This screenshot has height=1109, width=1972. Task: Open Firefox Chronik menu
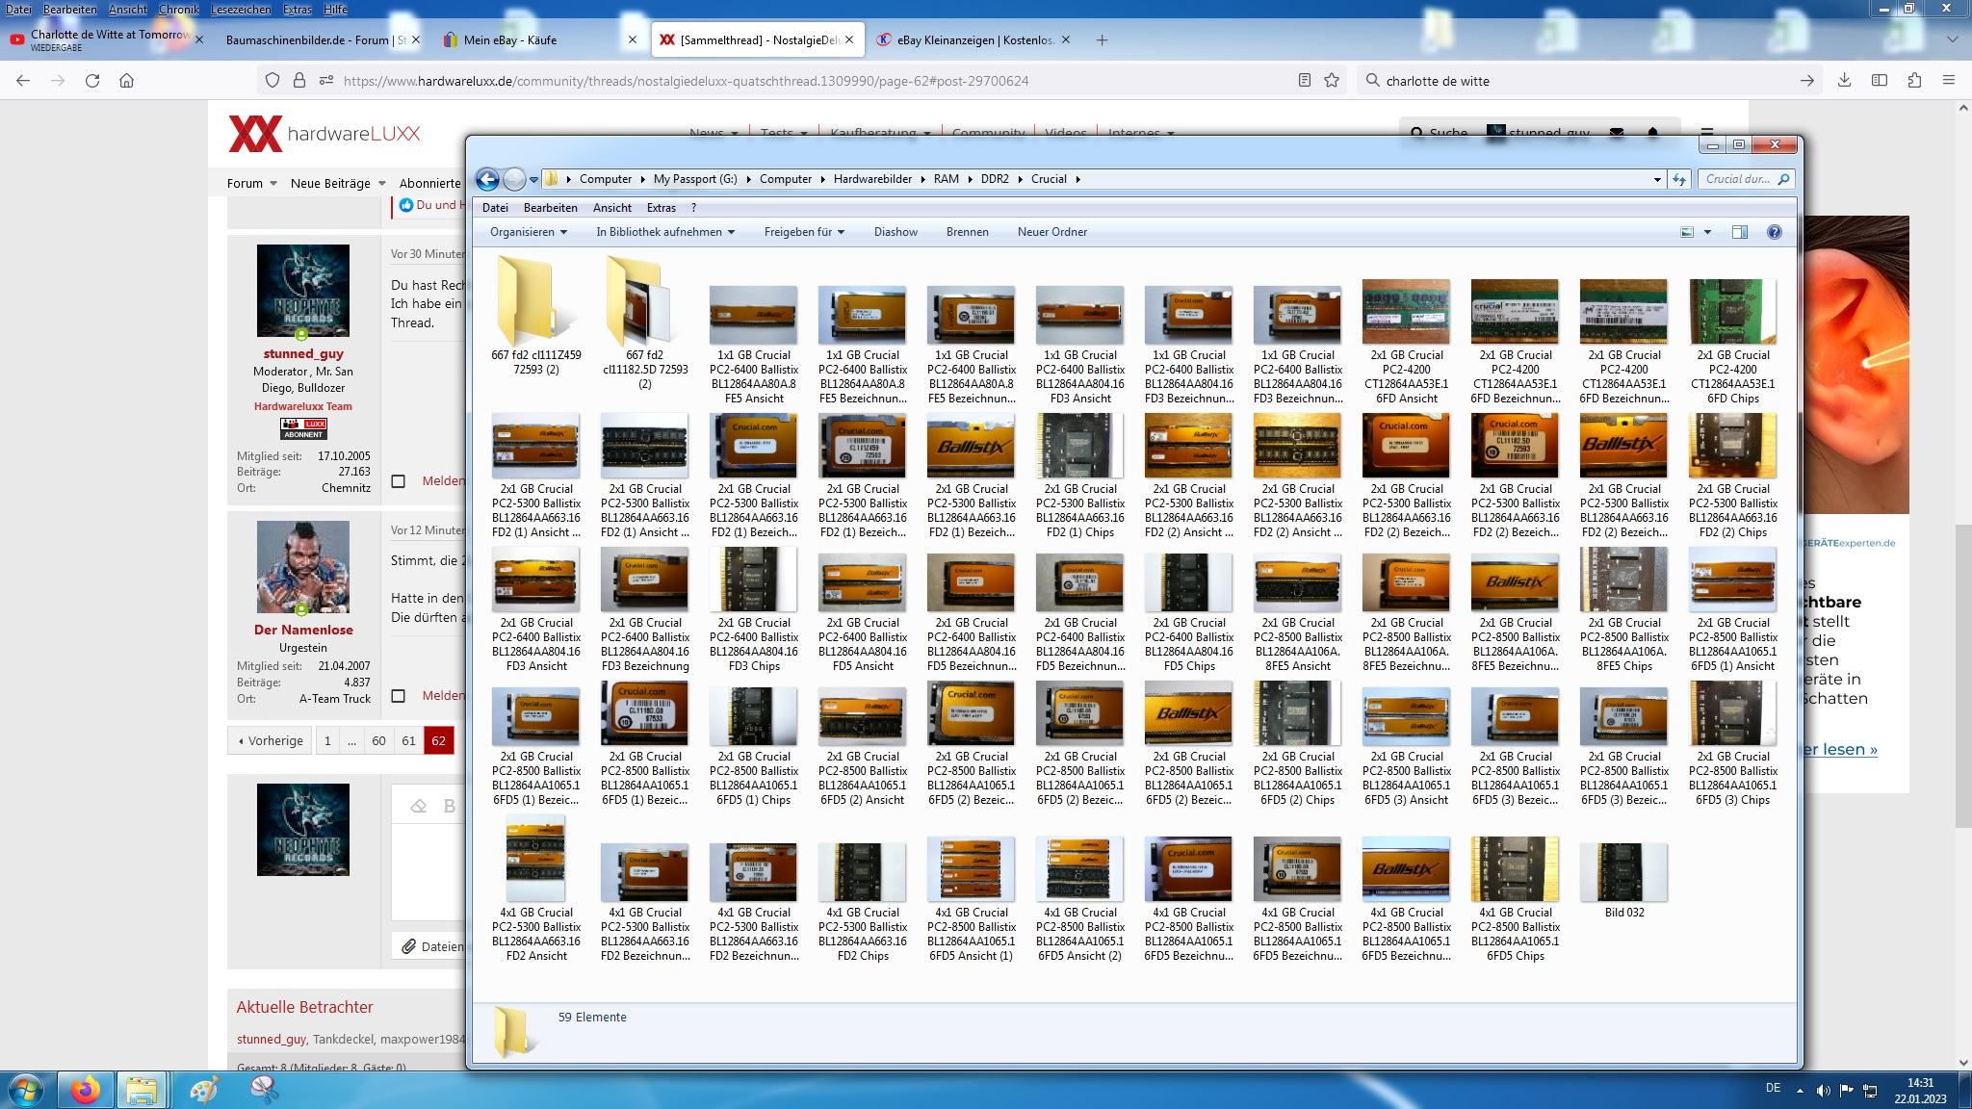pos(179,9)
